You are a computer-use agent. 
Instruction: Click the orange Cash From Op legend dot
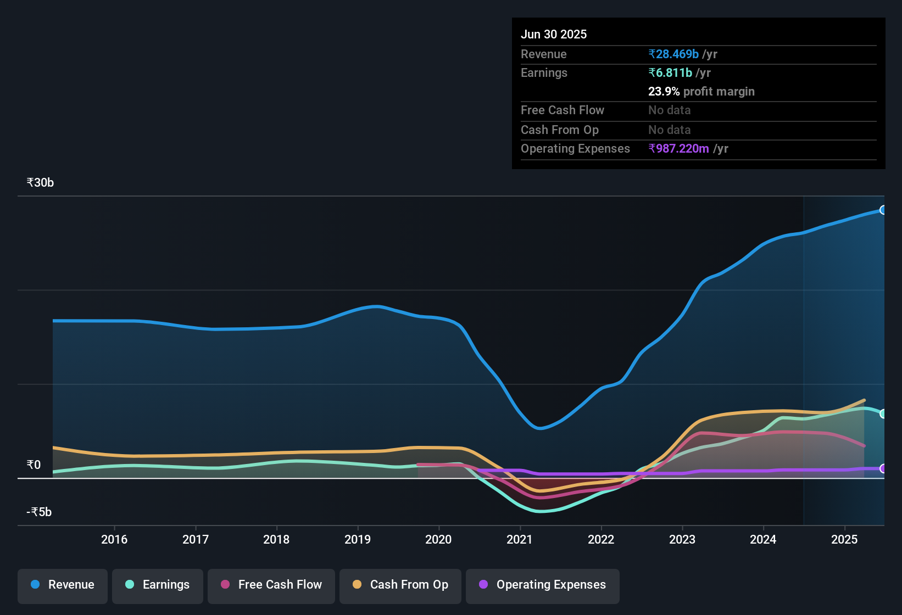[357, 585]
